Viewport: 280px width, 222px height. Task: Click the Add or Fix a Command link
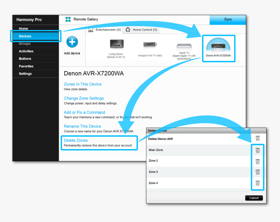[84, 112]
